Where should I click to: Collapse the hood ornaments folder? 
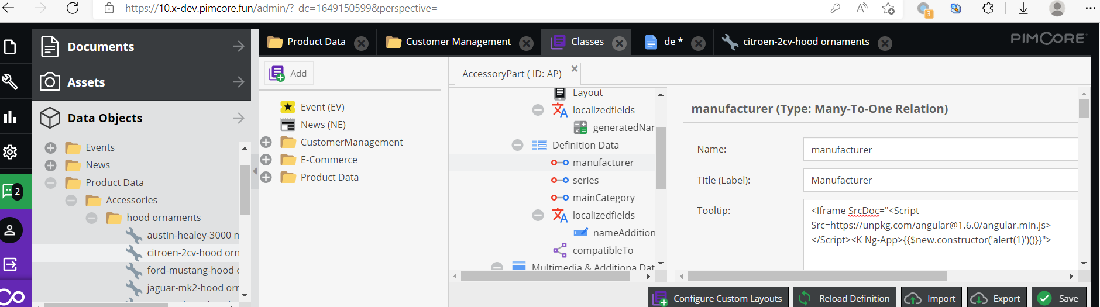coord(92,218)
